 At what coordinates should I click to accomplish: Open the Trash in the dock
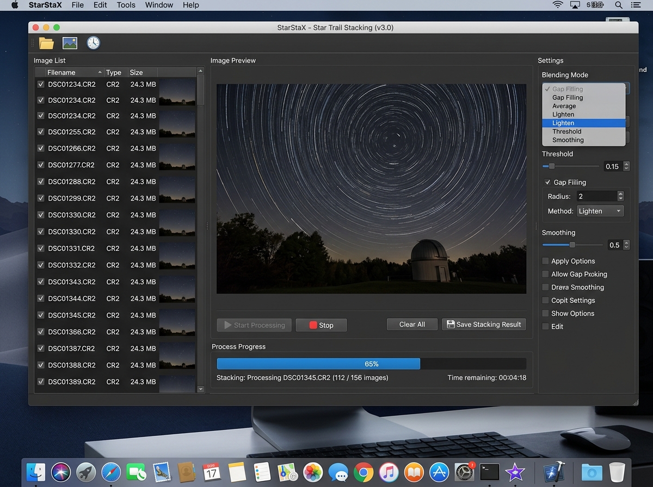coord(617,471)
